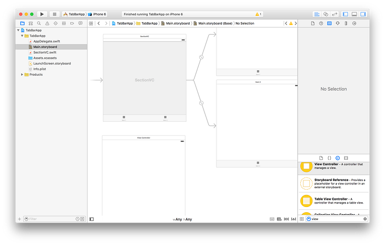
Task: Open the symbol navigator tab
Action: click(x=31, y=23)
